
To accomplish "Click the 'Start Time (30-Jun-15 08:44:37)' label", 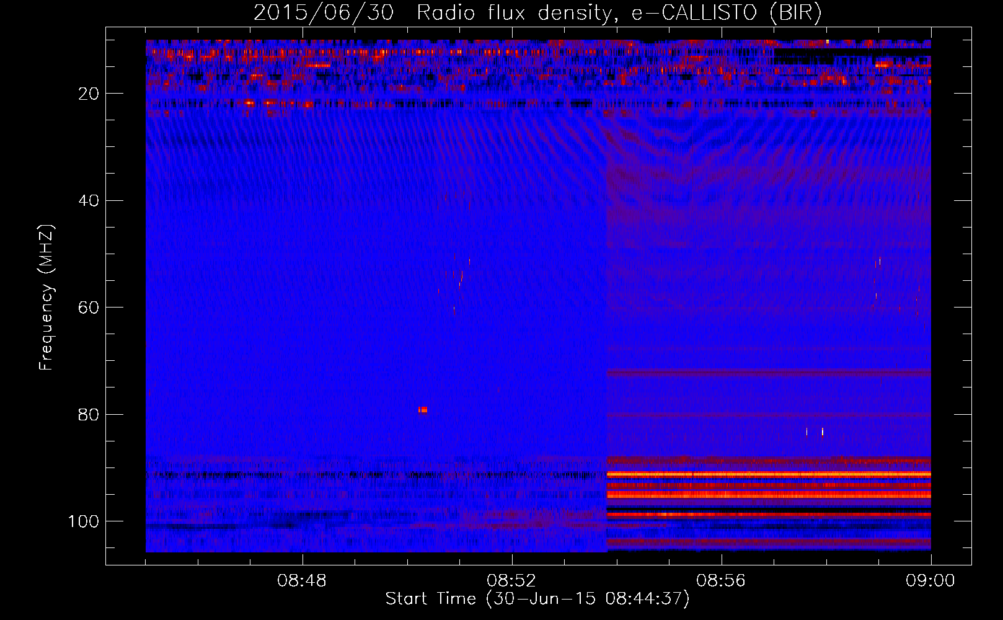I will [537, 599].
